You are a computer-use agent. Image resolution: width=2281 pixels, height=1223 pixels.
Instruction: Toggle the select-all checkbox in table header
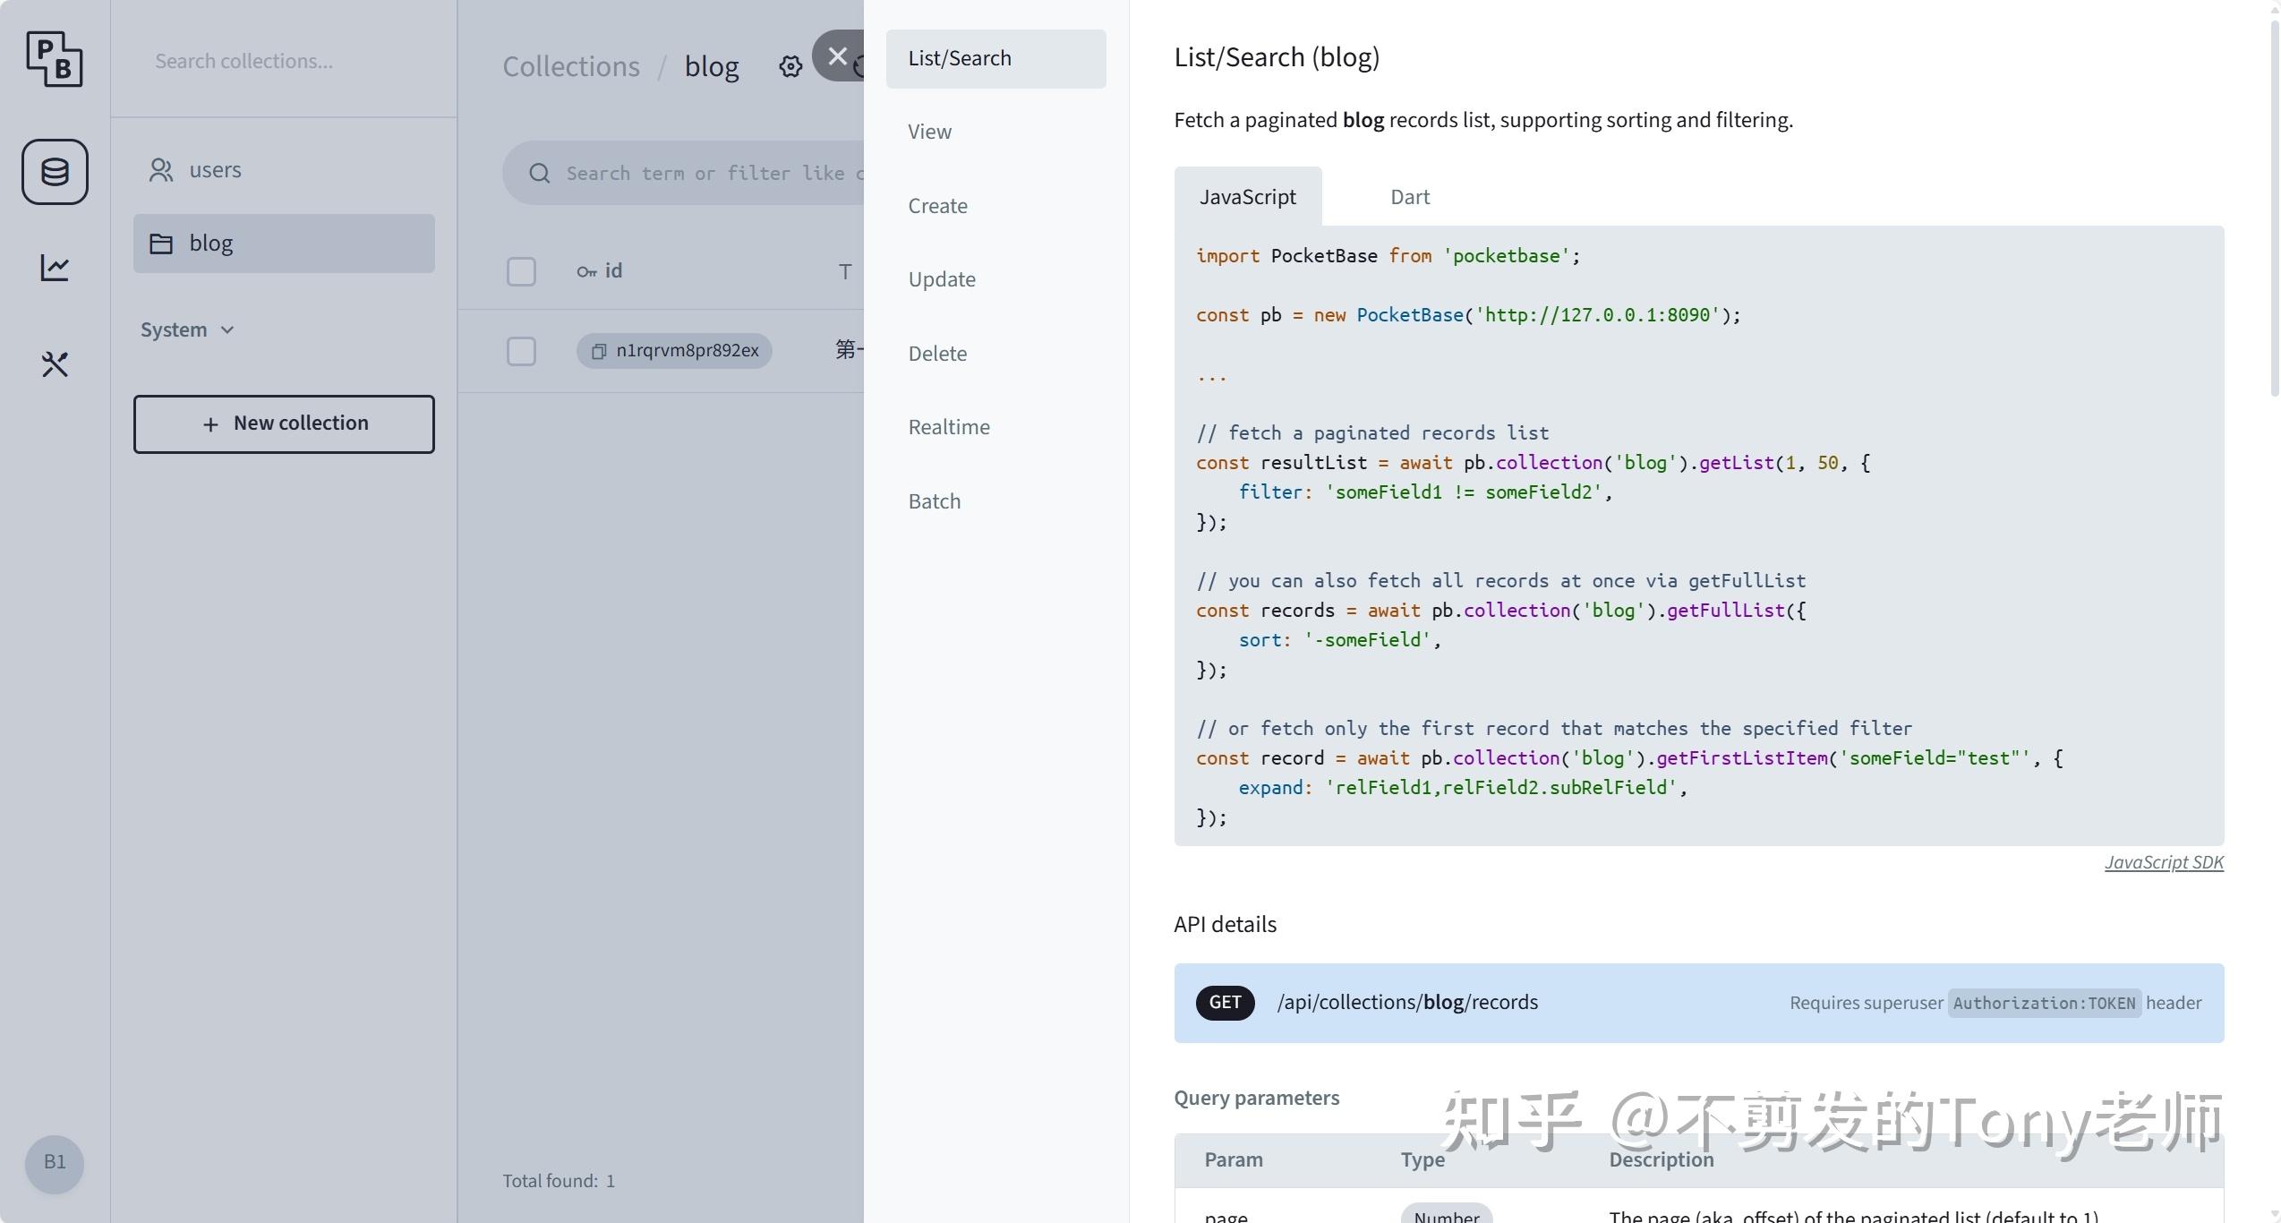(x=521, y=270)
